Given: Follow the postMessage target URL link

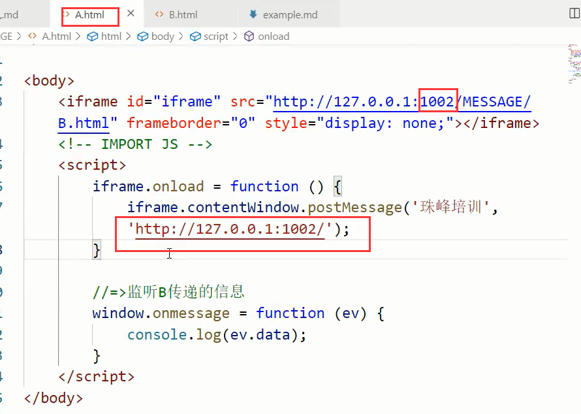Looking at the screenshot, I should point(230,229).
